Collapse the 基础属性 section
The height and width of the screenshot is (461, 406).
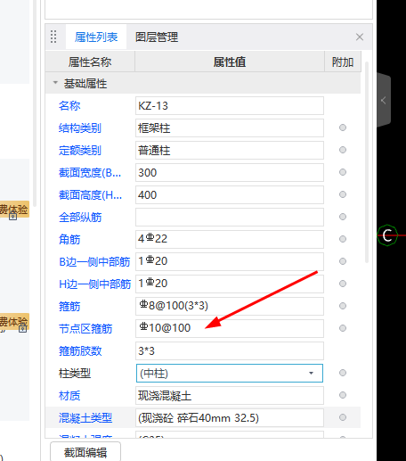click(55, 83)
